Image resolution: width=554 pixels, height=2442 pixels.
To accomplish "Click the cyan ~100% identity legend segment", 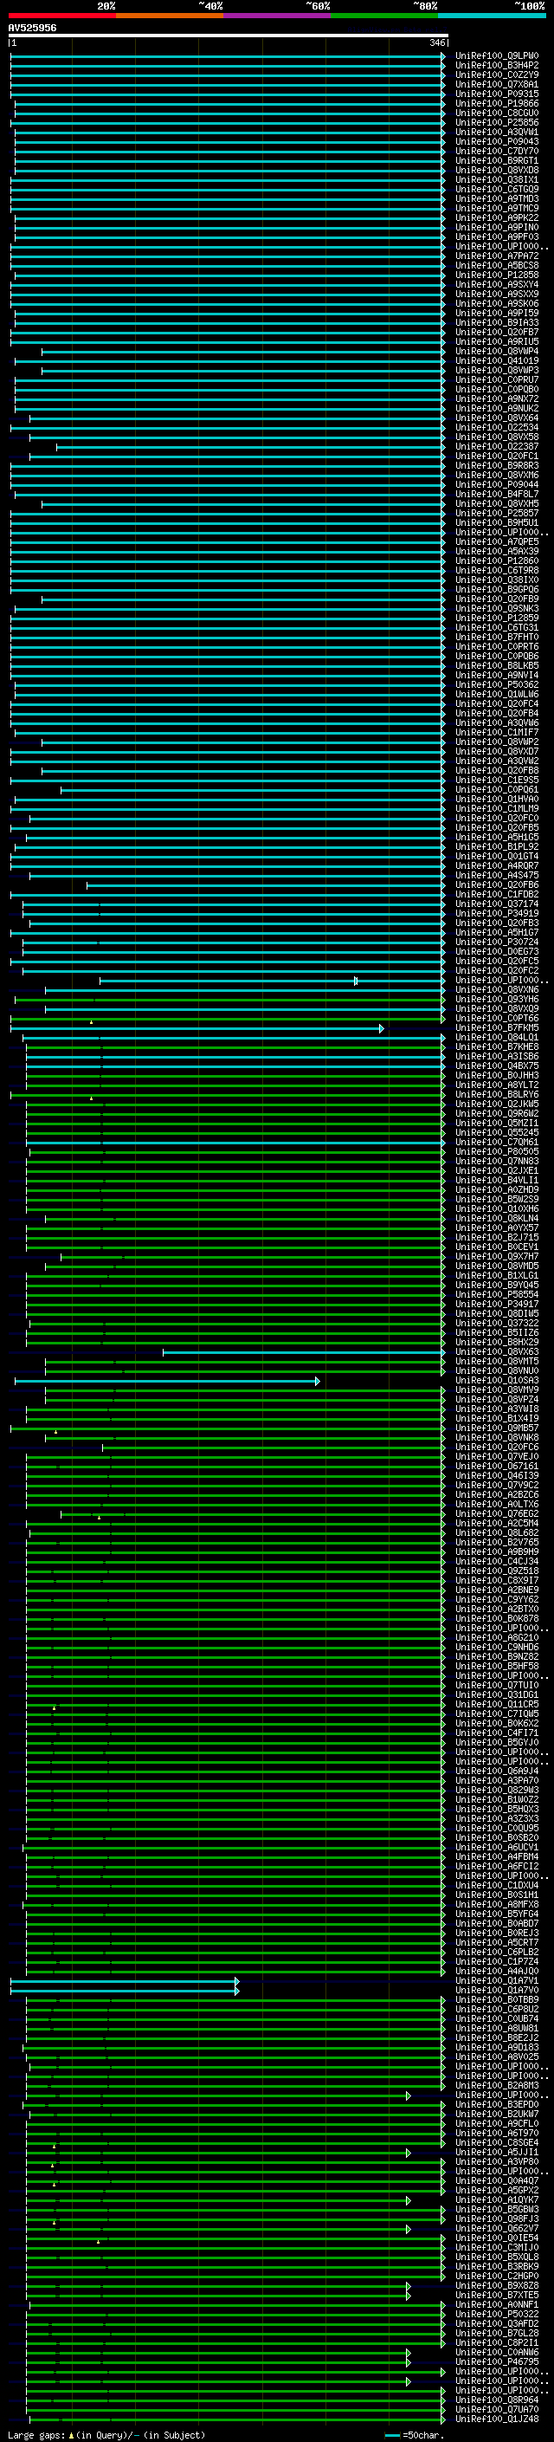I will click(x=492, y=16).
